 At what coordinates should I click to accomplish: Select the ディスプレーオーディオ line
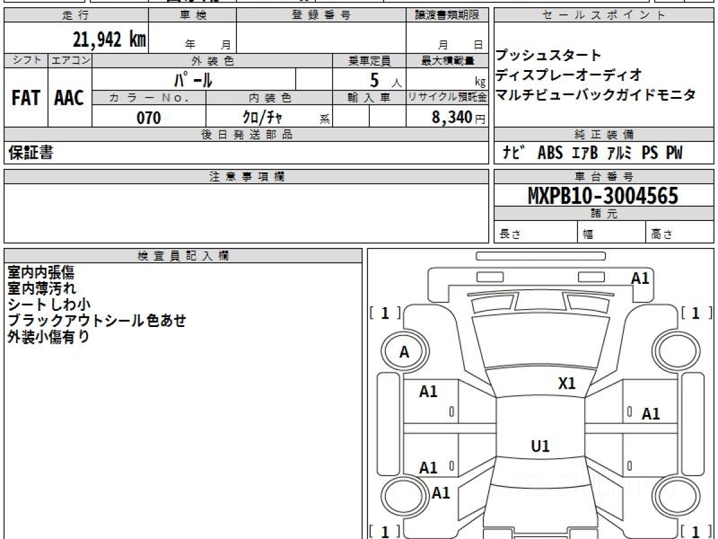pos(569,75)
